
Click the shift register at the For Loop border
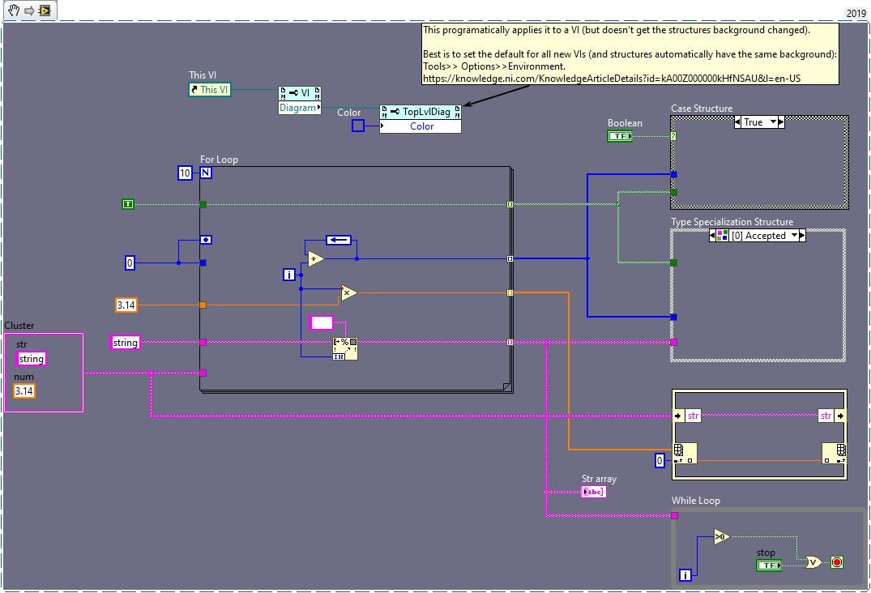(206, 239)
